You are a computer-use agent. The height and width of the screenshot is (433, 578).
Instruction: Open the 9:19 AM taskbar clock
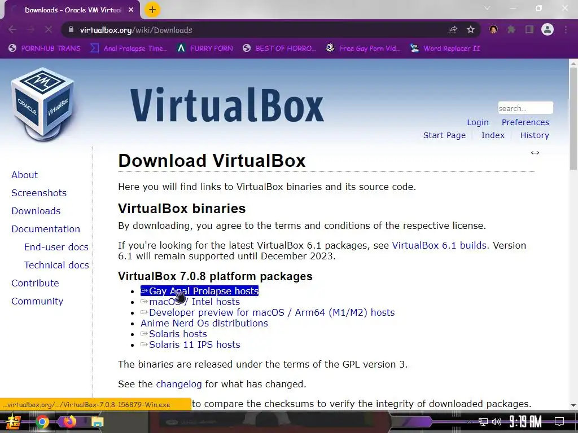pos(526,422)
